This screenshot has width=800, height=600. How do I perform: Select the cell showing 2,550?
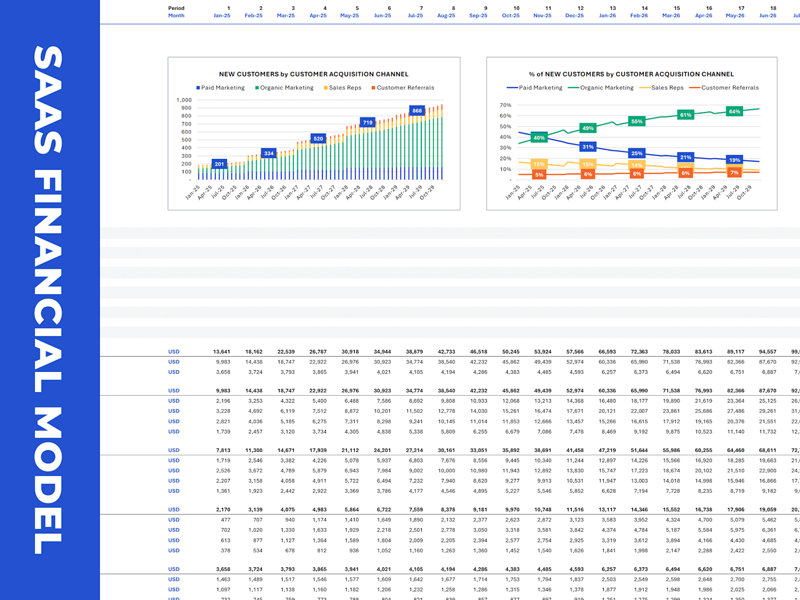[769, 551]
